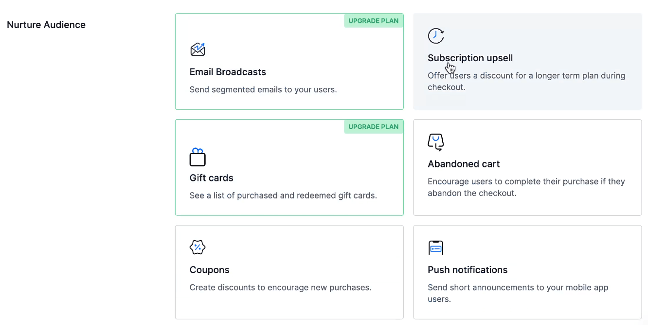Open the Push notifications title
The height and width of the screenshot is (325, 648).
point(468,270)
